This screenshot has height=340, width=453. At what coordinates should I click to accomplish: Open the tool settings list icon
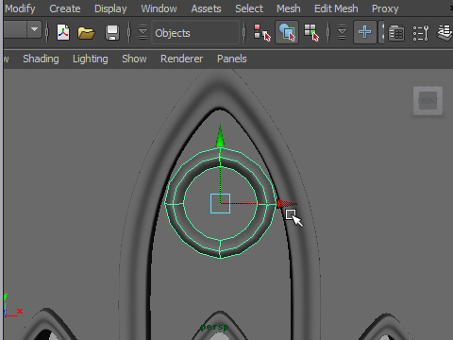pyautogui.click(x=421, y=33)
